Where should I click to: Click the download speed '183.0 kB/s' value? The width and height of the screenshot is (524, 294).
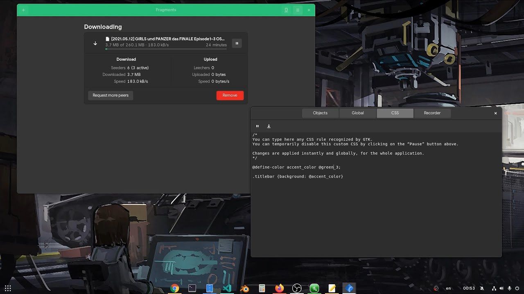(138, 82)
